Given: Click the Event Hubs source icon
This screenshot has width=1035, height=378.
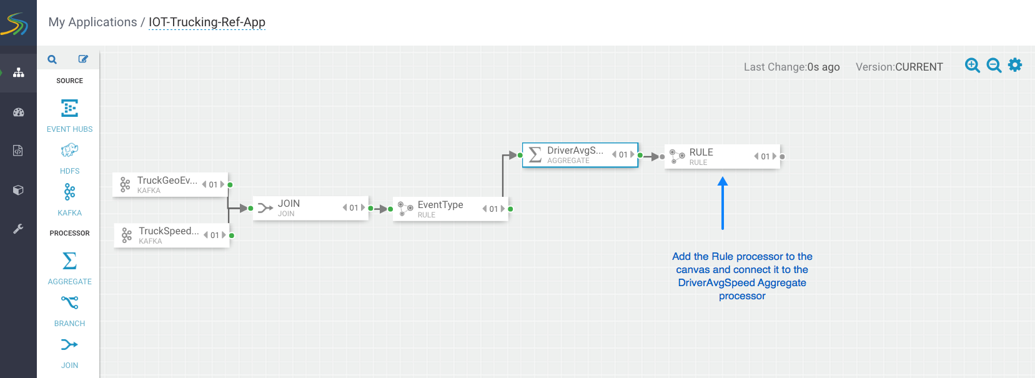Looking at the screenshot, I should pos(69,108).
